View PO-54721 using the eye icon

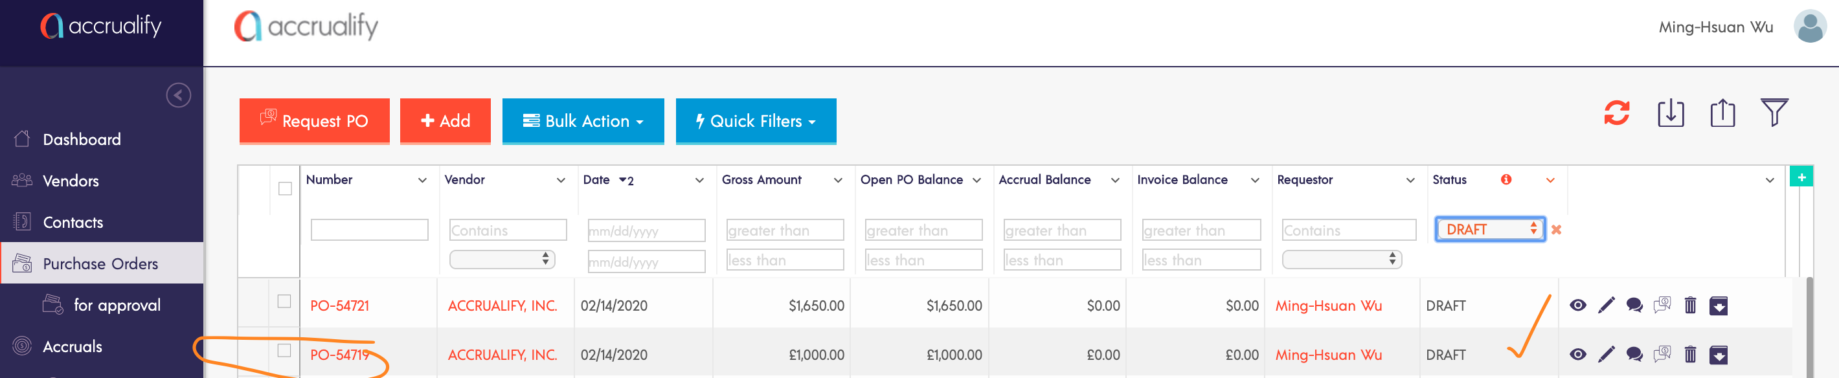coord(1577,306)
